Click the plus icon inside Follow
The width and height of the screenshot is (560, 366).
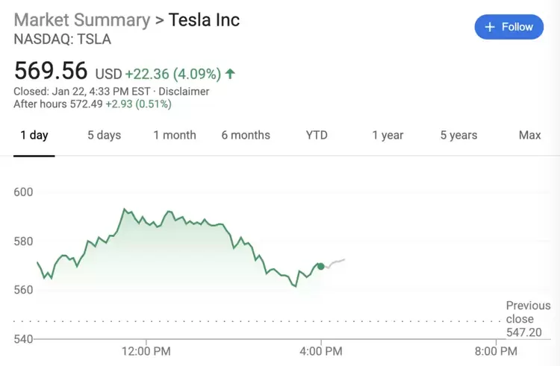490,27
